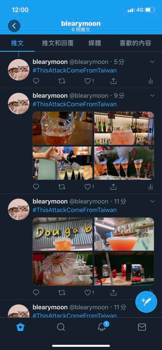
Task: Expand options chevron on 9分 tweet
Action: tap(153, 96)
